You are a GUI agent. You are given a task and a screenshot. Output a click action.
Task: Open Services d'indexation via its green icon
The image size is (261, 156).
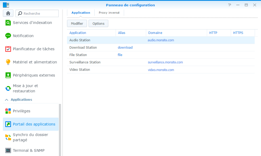click(x=8, y=23)
